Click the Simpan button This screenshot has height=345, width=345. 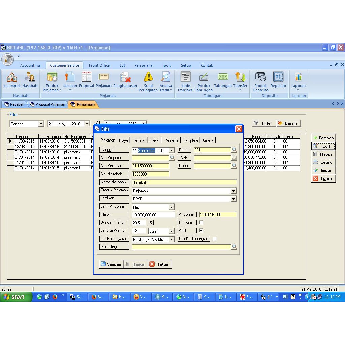click(111, 264)
